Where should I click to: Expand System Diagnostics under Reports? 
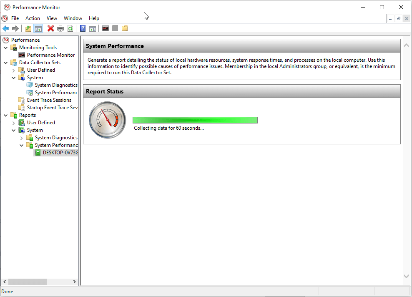(x=21, y=137)
